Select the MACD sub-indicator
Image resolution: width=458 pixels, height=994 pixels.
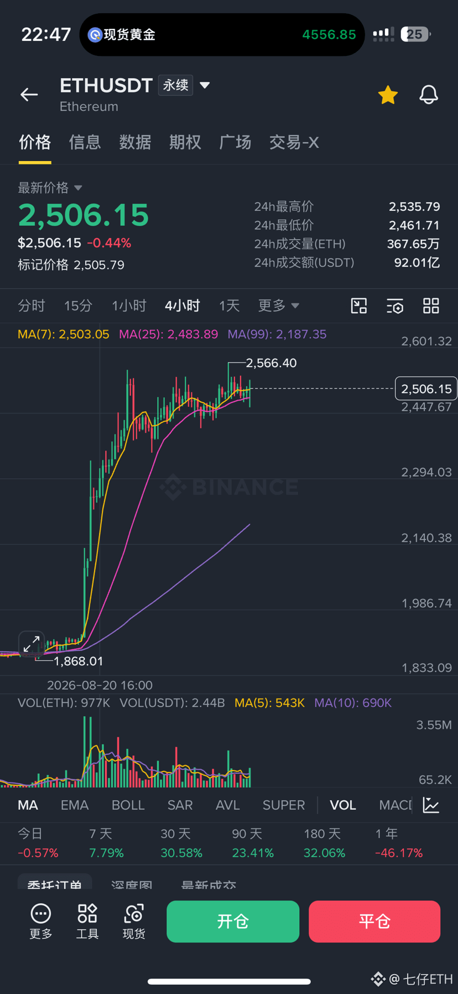[x=395, y=805]
